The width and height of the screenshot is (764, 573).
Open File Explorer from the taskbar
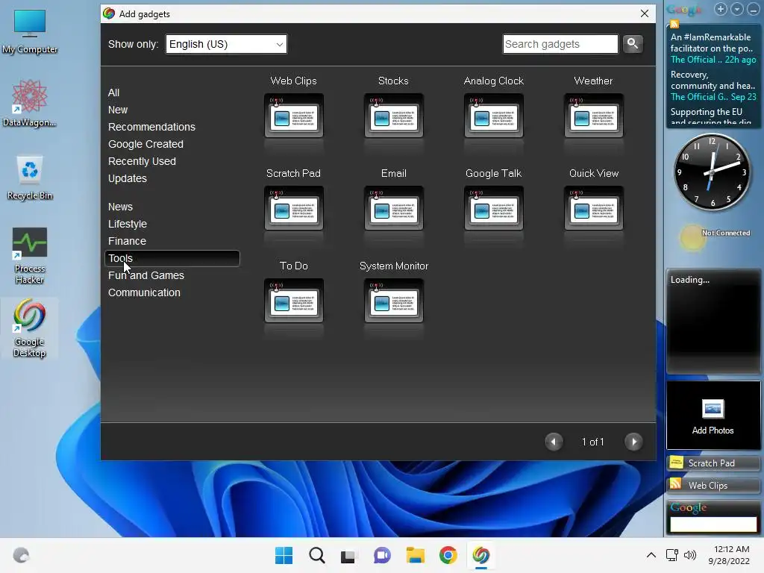click(415, 555)
